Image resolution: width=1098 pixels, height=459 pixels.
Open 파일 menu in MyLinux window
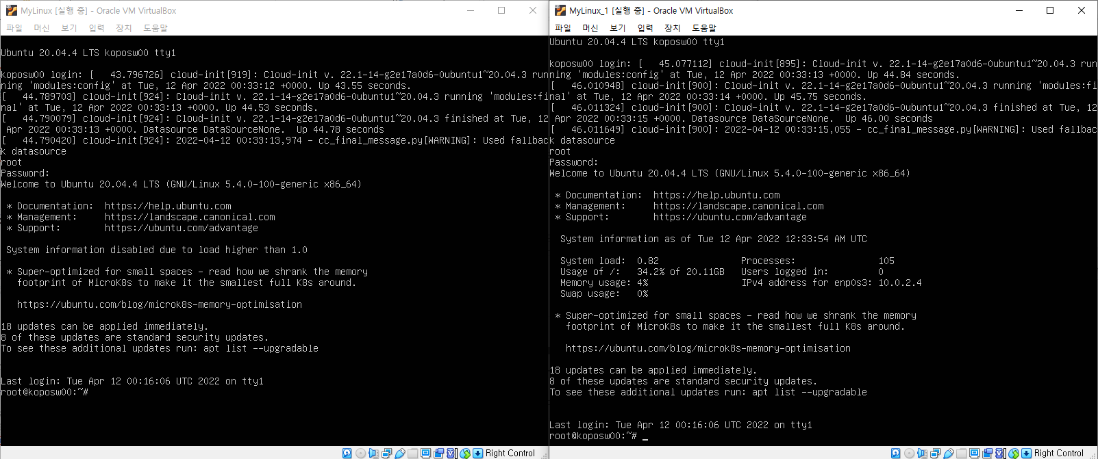point(14,28)
